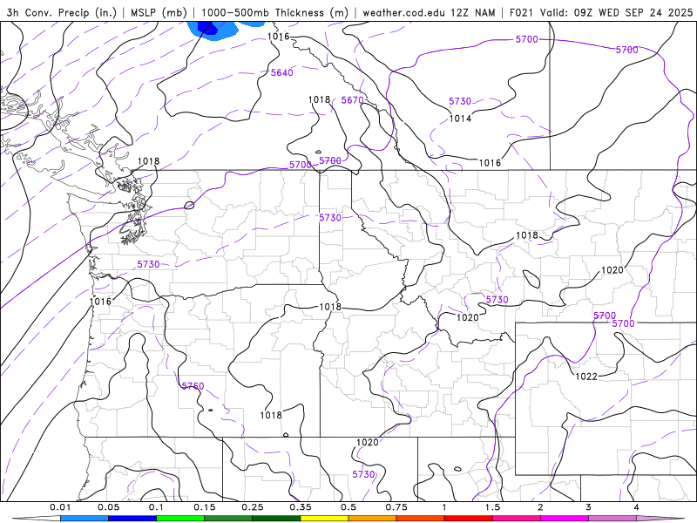Click the red-orange 0.75–1 legend swatch
697x523 pixels.
pos(421,519)
